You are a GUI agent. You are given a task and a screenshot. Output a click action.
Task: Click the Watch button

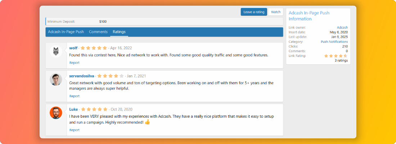276,12
